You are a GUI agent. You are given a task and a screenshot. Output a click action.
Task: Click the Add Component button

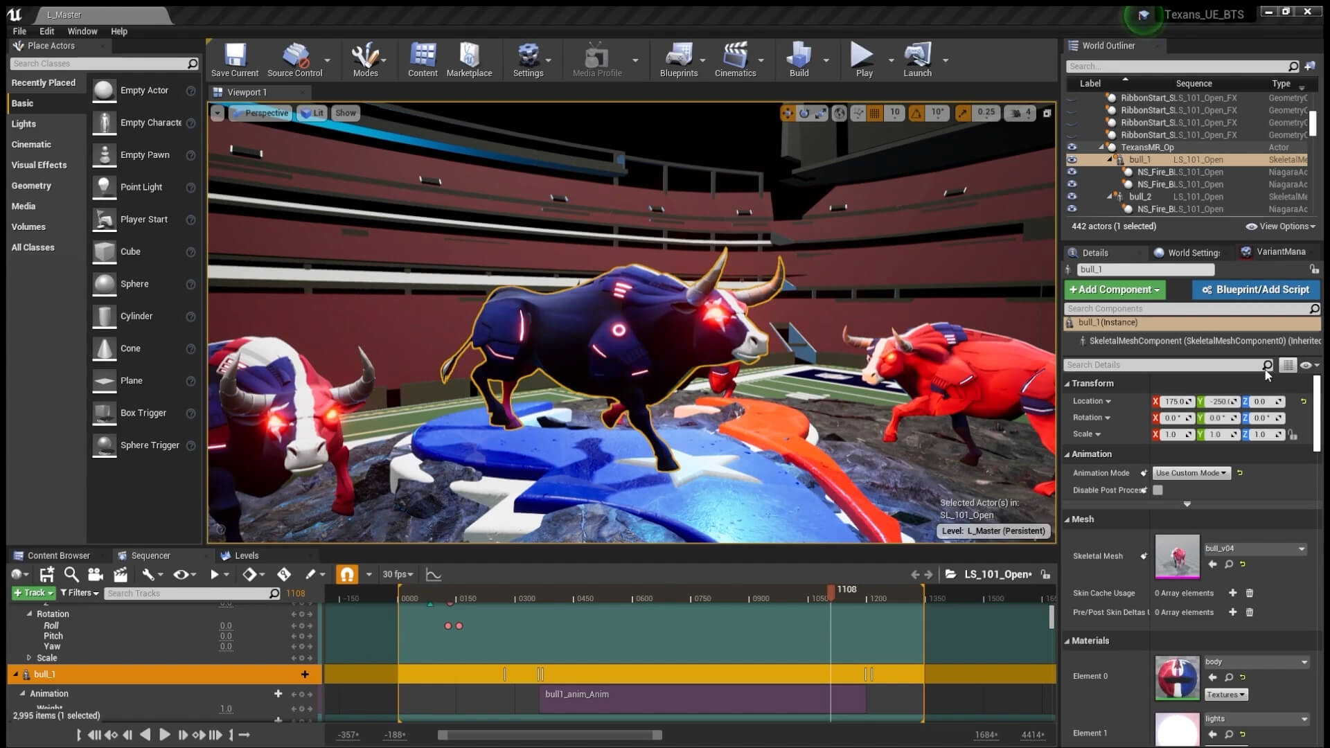pos(1115,290)
